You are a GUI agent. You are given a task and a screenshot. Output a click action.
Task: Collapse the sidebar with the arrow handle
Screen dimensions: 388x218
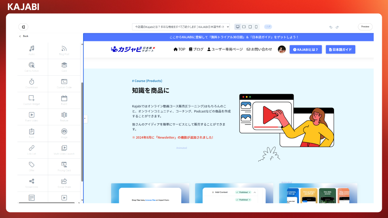click(85, 119)
